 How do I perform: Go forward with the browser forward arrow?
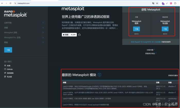(x=6, y=3)
